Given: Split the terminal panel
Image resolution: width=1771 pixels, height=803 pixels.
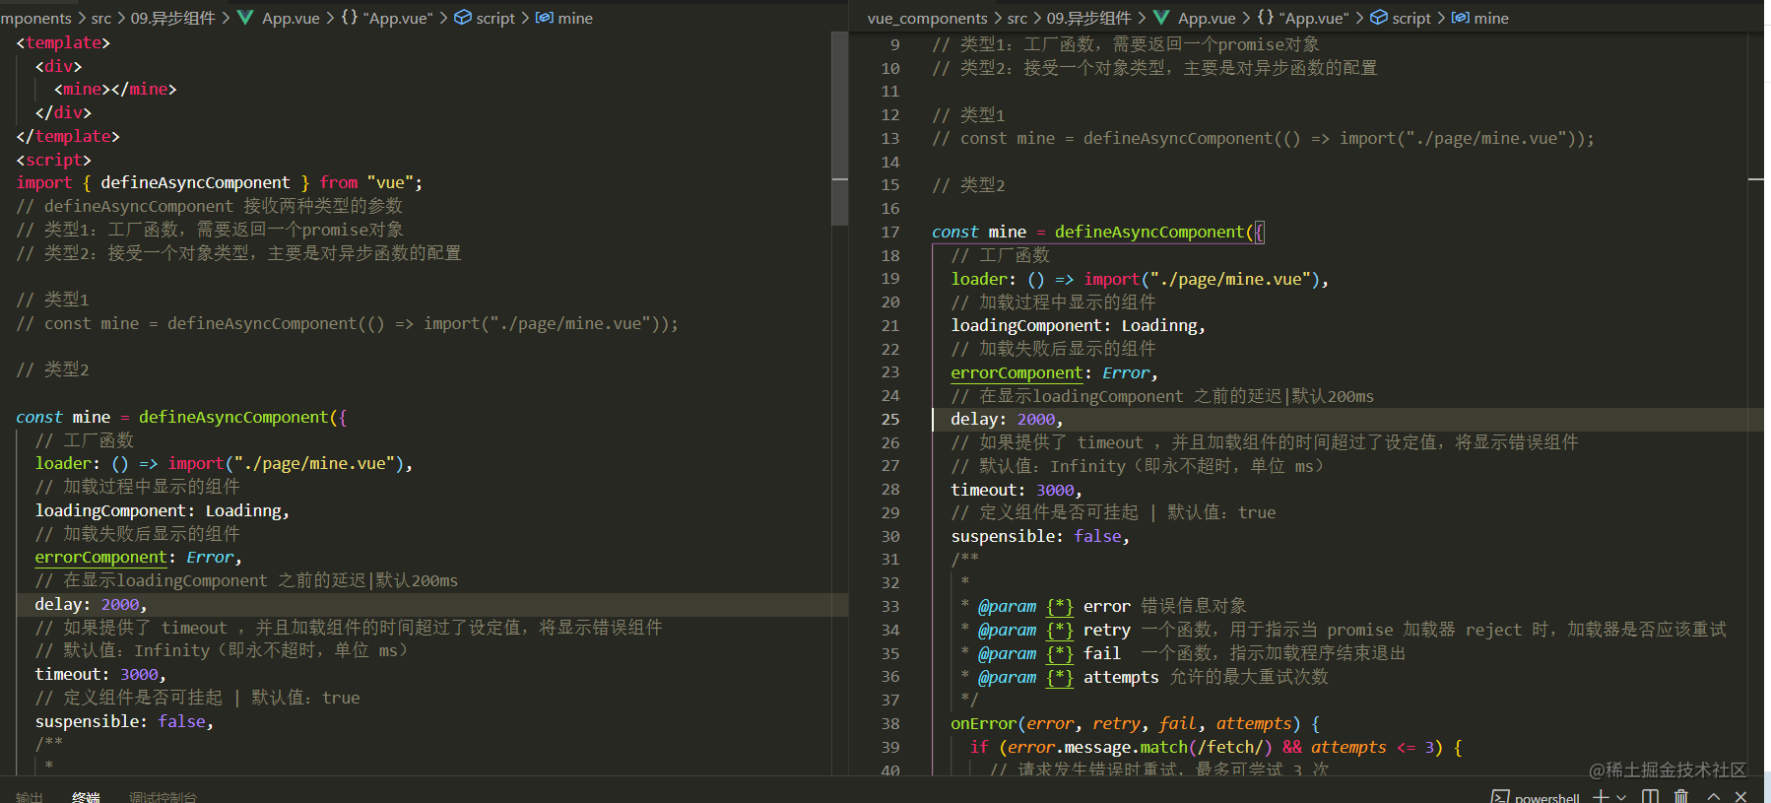Looking at the screenshot, I should (1651, 796).
